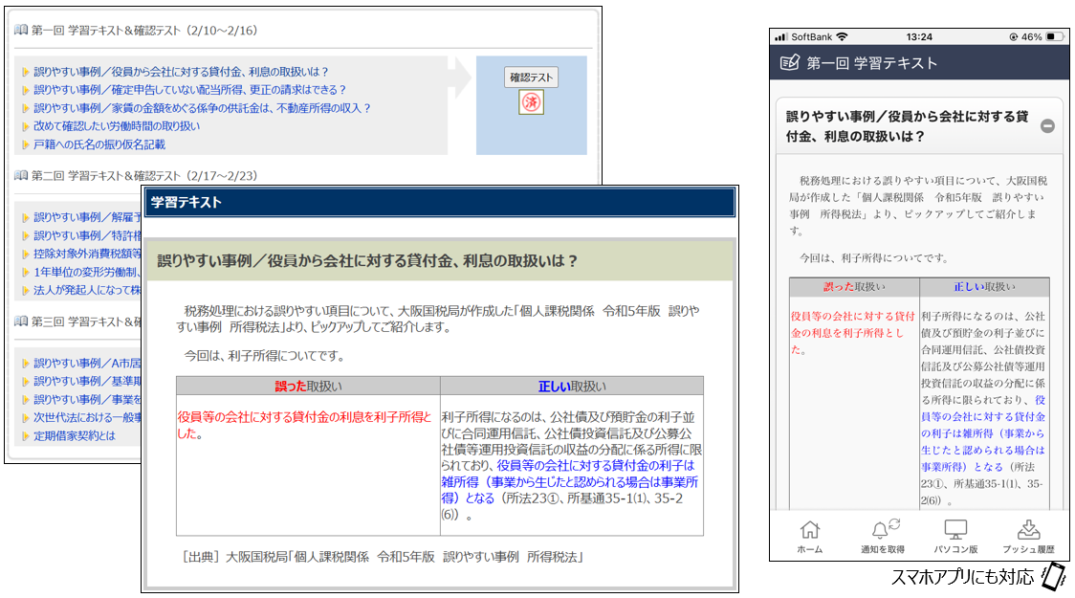Open link about 役員から会社に対する貸付金
The width and height of the screenshot is (1075, 598).
click(x=181, y=72)
